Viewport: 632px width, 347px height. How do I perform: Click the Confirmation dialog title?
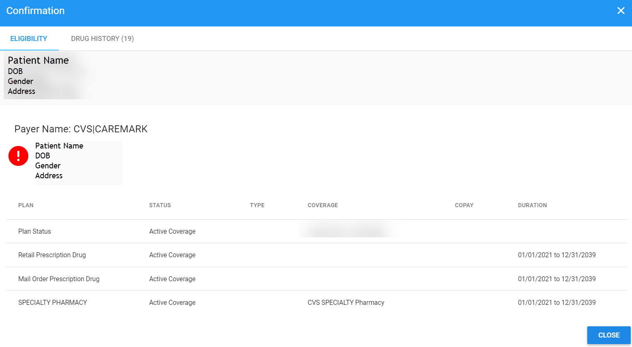(x=36, y=11)
